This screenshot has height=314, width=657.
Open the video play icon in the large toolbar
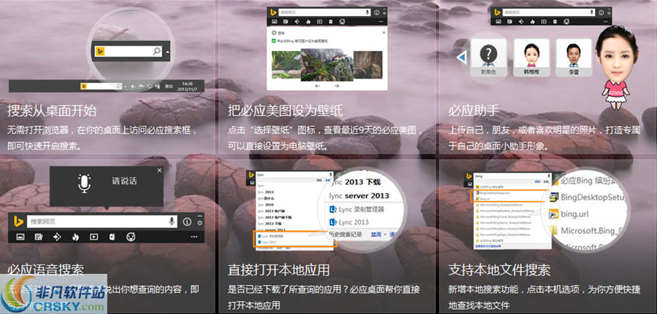pos(94,237)
